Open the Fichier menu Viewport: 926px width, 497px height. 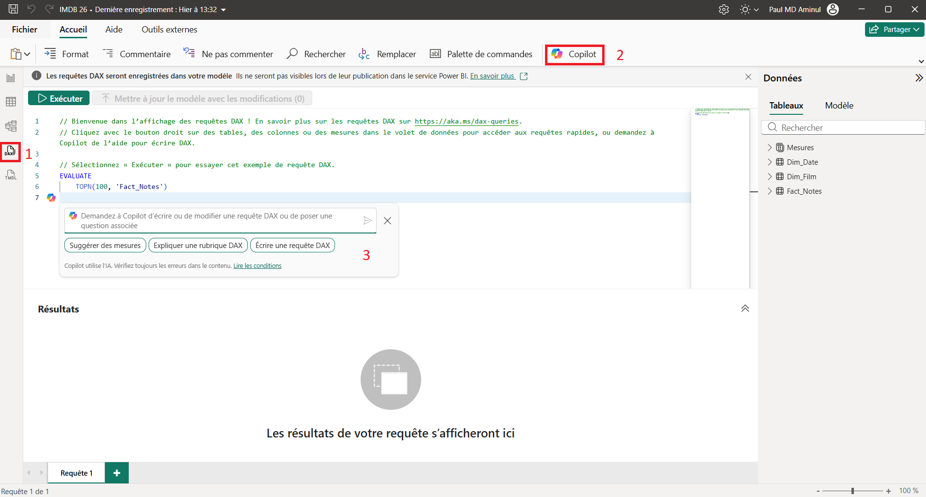coord(25,30)
